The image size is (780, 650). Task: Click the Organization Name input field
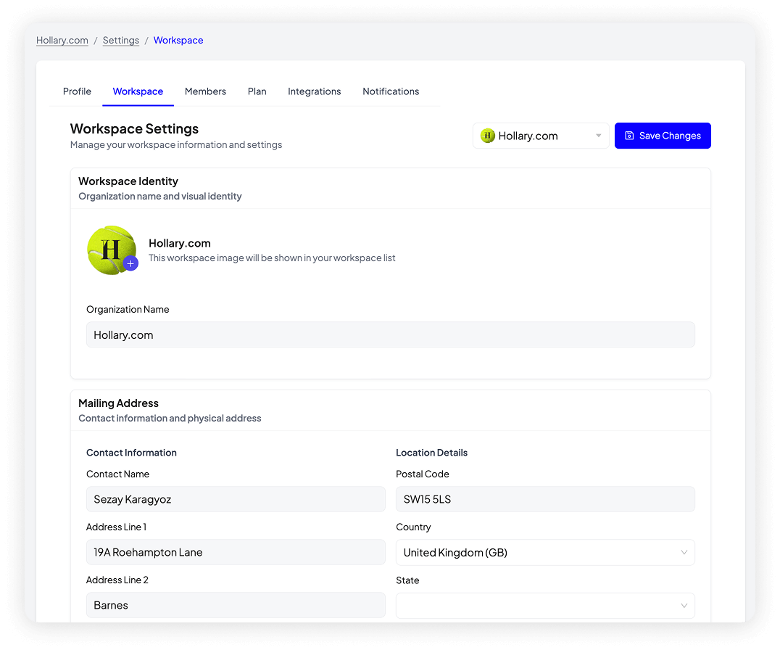[390, 335]
